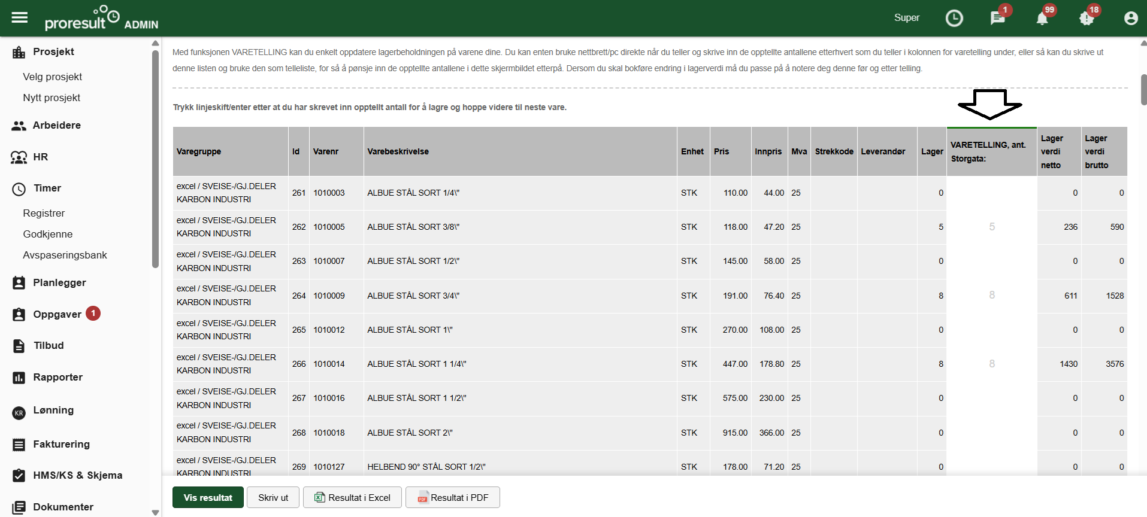Click the HMS/KS & Skjema checkmark icon
The height and width of the screenshot is (517, 1147).
click(x=19, y=476)
